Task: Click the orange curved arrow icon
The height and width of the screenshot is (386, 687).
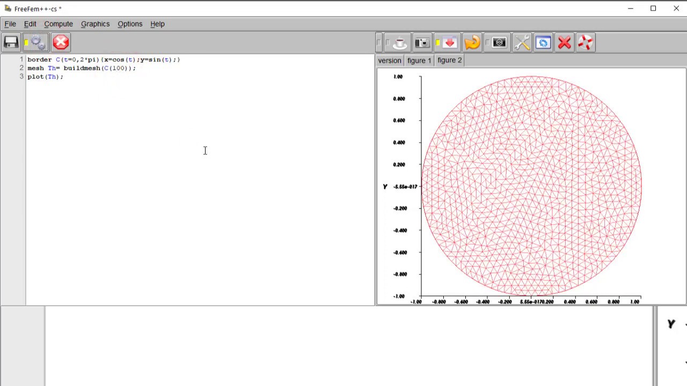Action: tap(472, 43)
